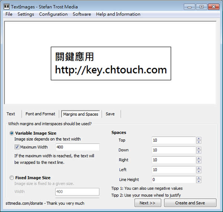223x212 pixels.
Task: Decrease the Left space with down arrow
Action: [x=199, y=172]
